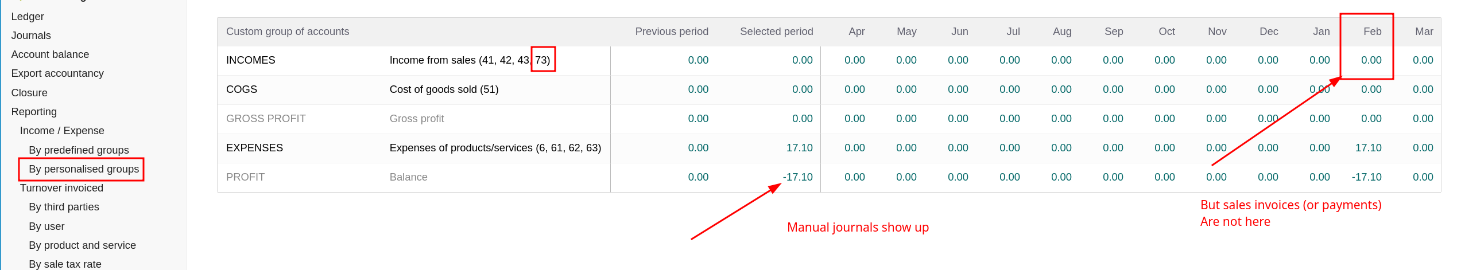
Task: Click the Feb column header
Action: click(x=1372, y=32)
